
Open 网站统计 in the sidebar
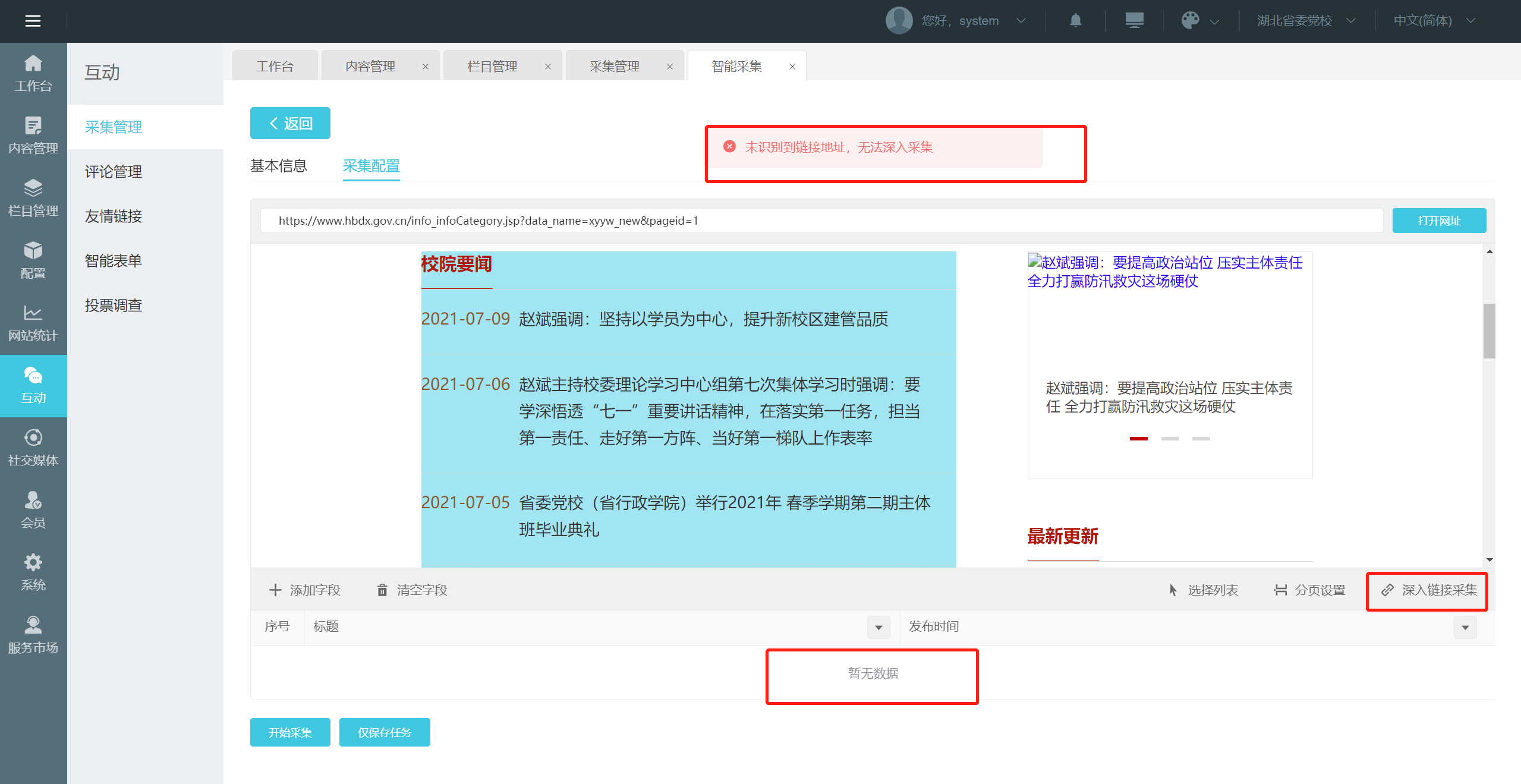(33, 323)
